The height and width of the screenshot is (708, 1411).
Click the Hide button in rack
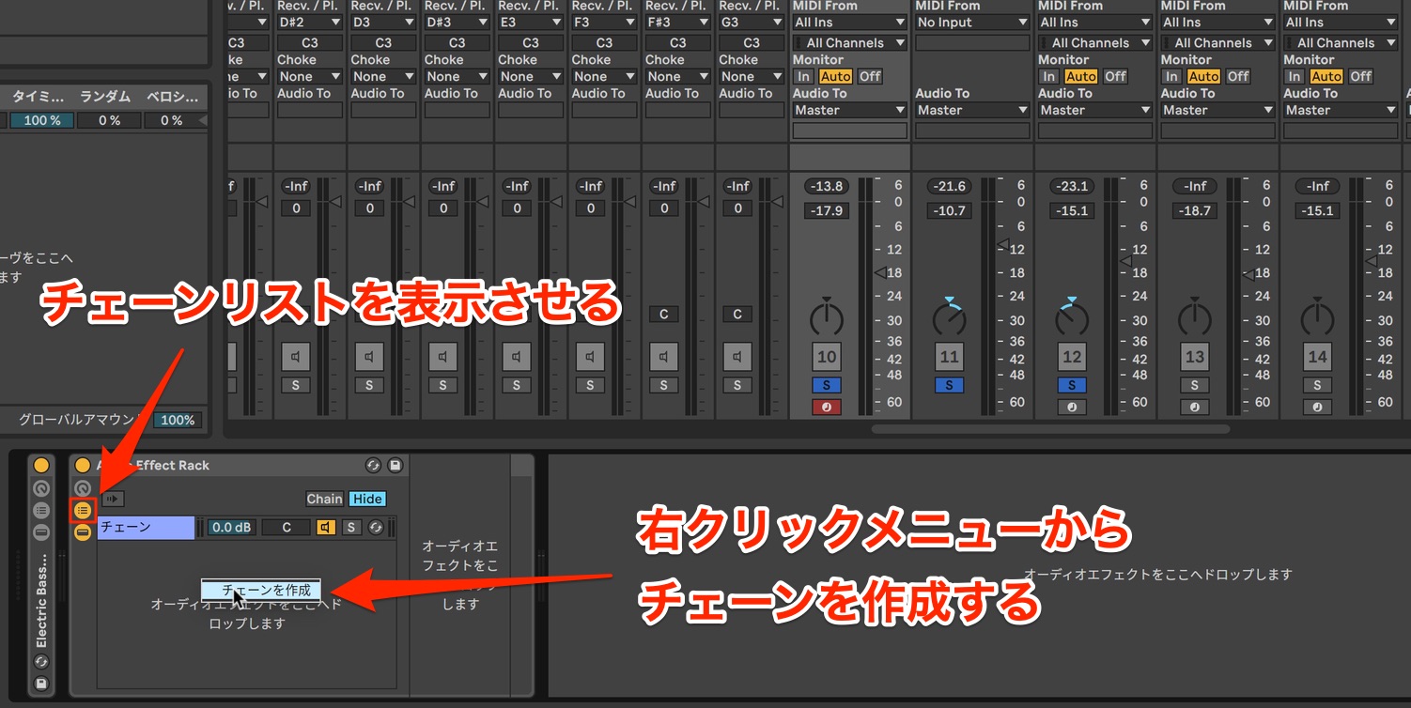click(367, 499)
